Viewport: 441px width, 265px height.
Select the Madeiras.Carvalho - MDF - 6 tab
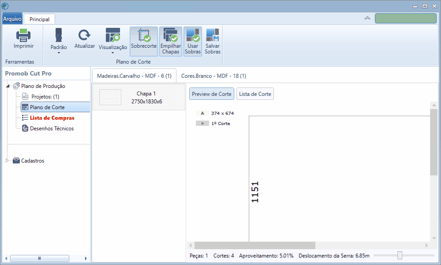point(134,76)
